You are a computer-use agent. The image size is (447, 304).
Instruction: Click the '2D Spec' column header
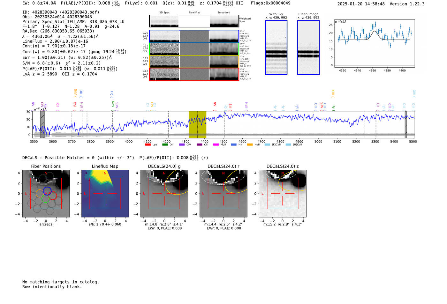click(x=164, y=13)
